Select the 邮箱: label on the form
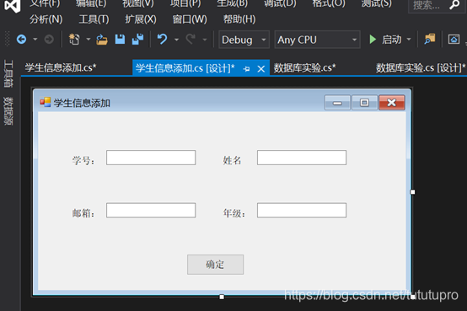 83,213
